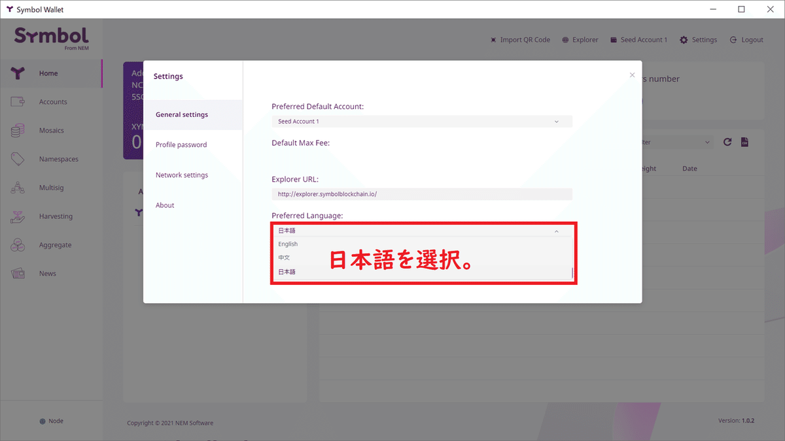Click the News icon in sidebar

point(18,273)
